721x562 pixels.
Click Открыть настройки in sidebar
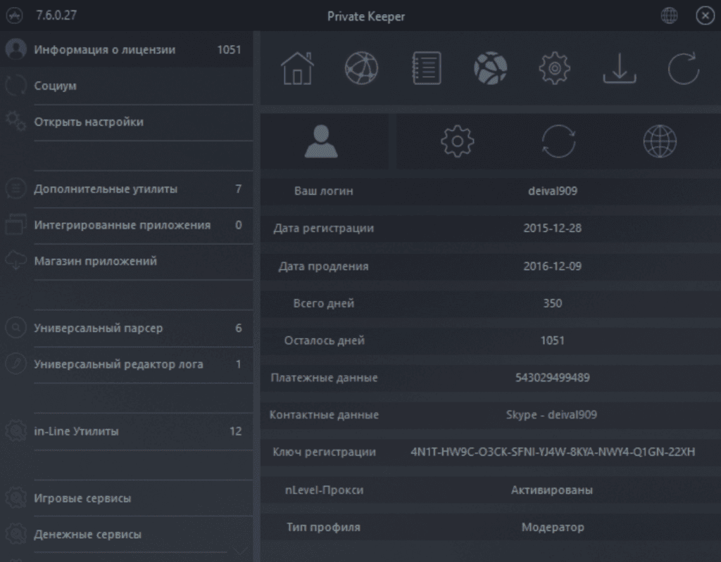click(x=127, y=122)
